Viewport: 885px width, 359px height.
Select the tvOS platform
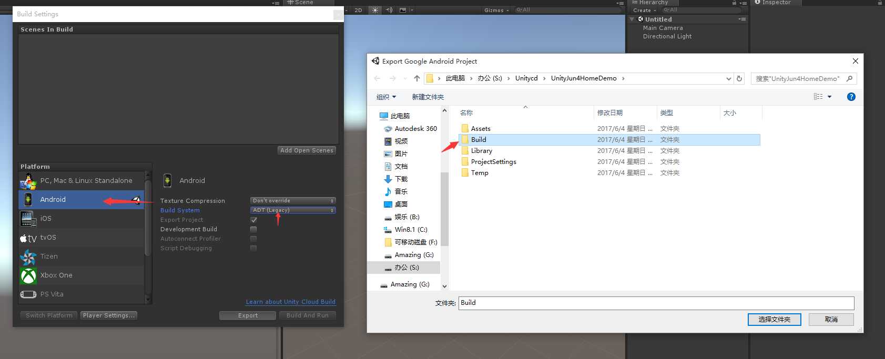[82, 237]
